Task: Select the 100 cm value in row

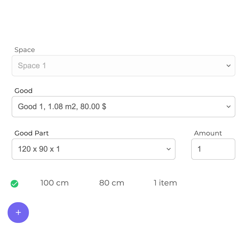Action: [54, 183]
